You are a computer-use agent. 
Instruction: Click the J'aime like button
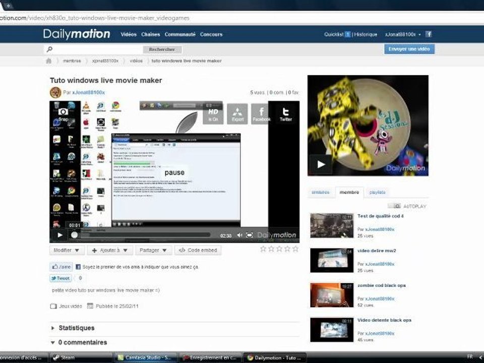pos(61,267)
